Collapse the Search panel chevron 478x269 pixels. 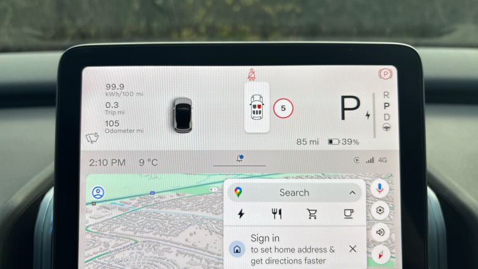click(352, 192)
